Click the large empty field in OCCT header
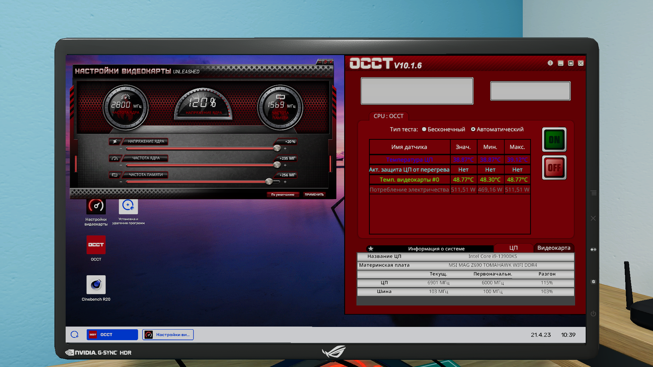Viewport: 653px width, 367px height. [417, 91]
